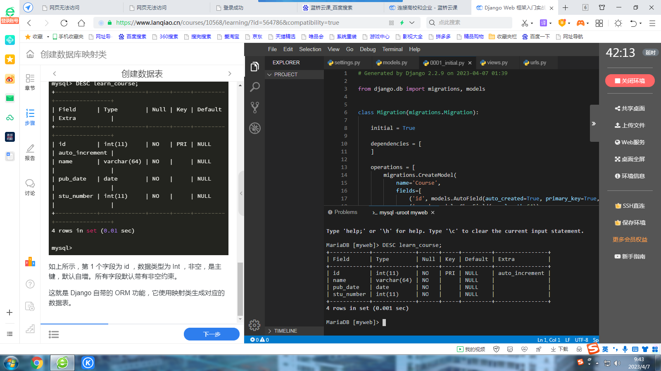
Task: Click the help question mark sidebar icon
Action: pyautogui.click(x=30, y=284)
